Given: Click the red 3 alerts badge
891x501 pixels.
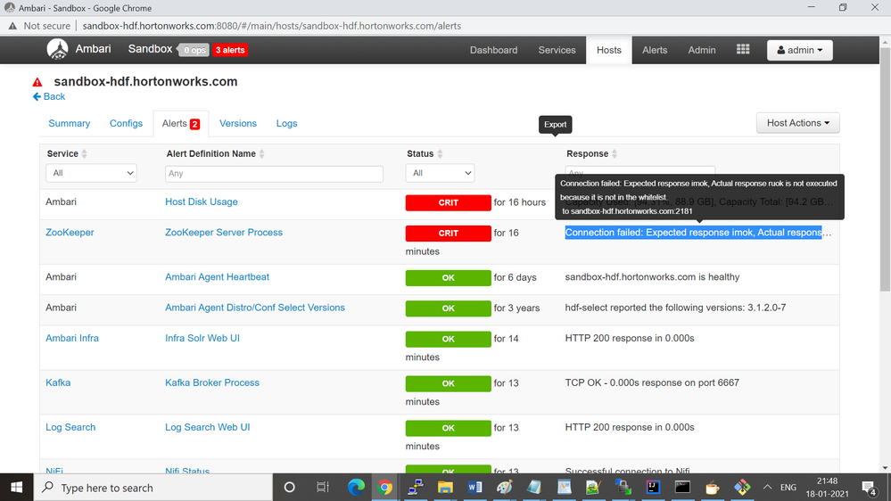Looking at the screenshot, I should point(229,50).
